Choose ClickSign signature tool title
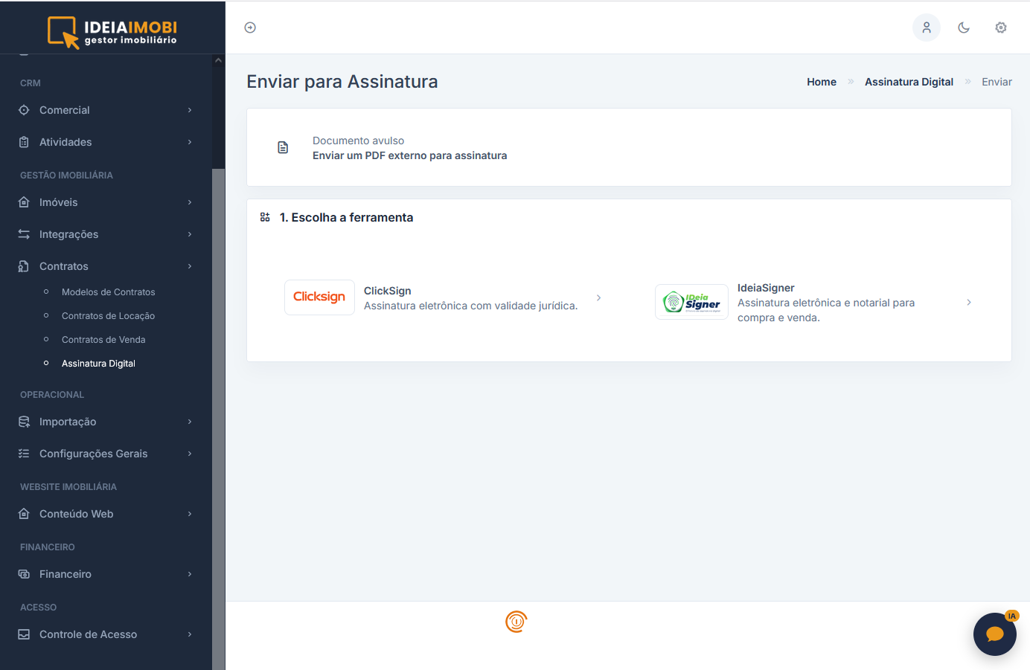 [387, 291]
